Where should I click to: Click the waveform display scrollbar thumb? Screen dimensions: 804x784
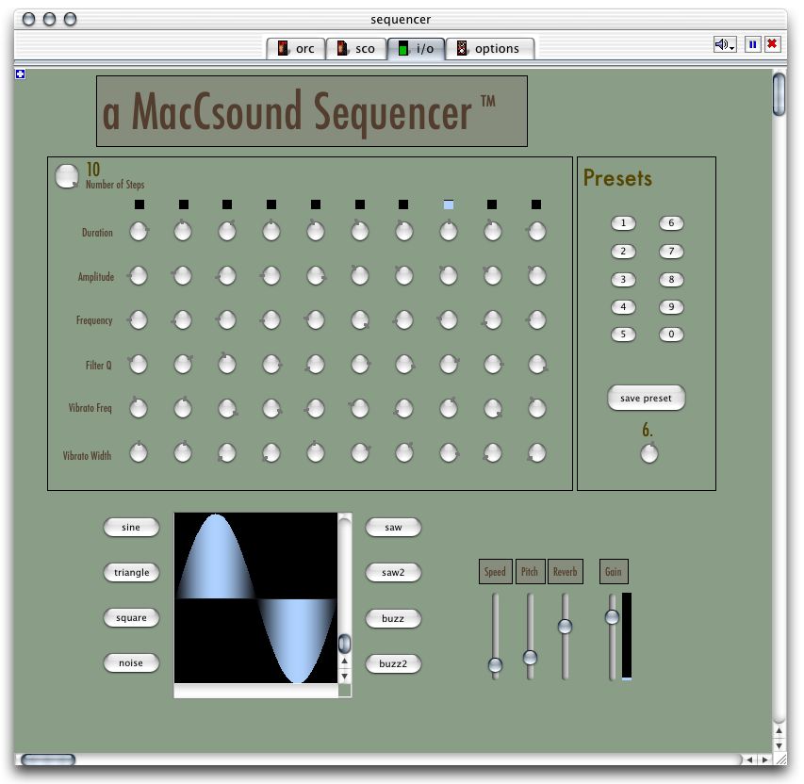(345, 643)
